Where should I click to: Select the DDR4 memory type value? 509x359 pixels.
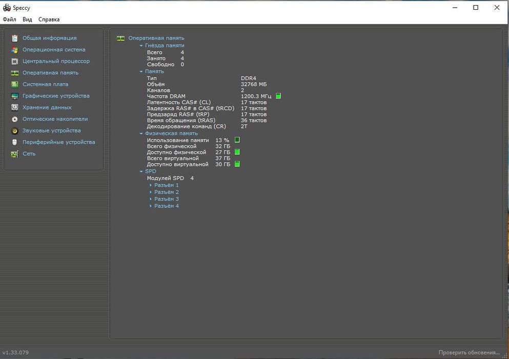[x=248, y=78]
